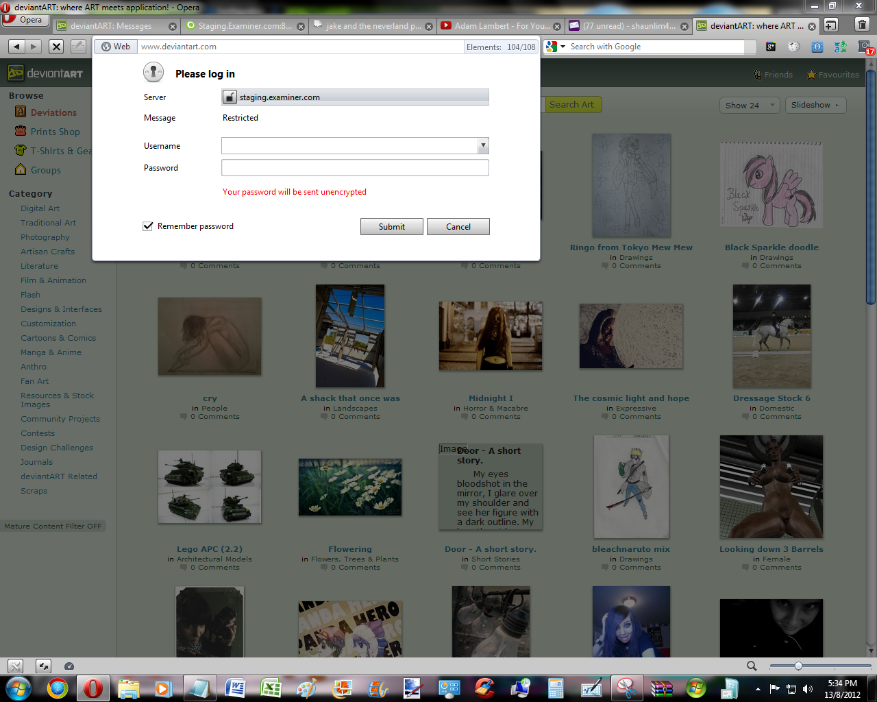Switch to the jake and the neverland tab
Screen dimensions: 877x702
pyautogui.click(x=373, y=26)
